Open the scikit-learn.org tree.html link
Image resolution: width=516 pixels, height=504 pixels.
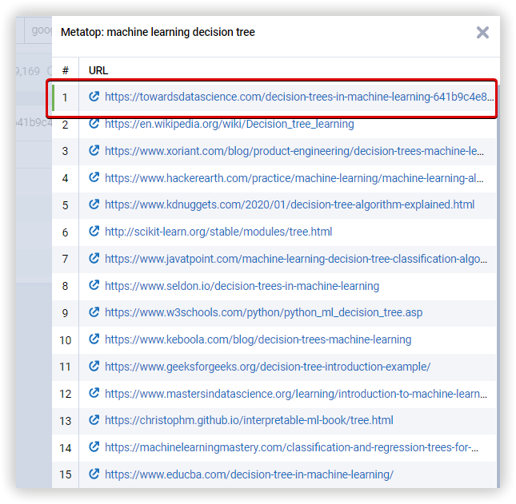218,232
